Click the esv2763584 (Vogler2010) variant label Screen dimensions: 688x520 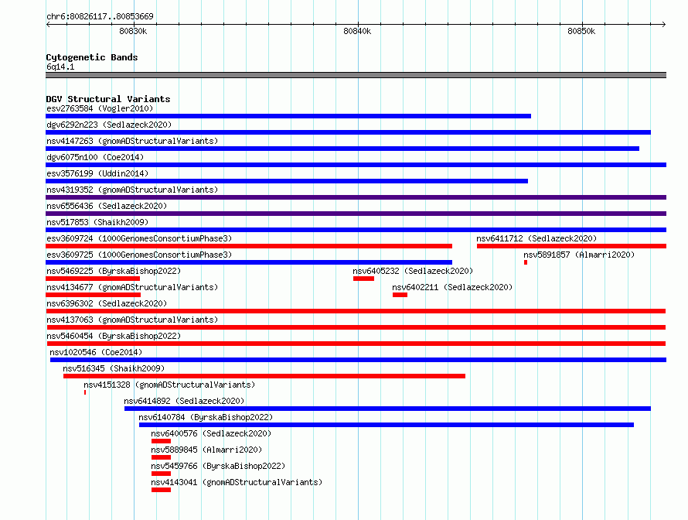click(x=100, y=108)
